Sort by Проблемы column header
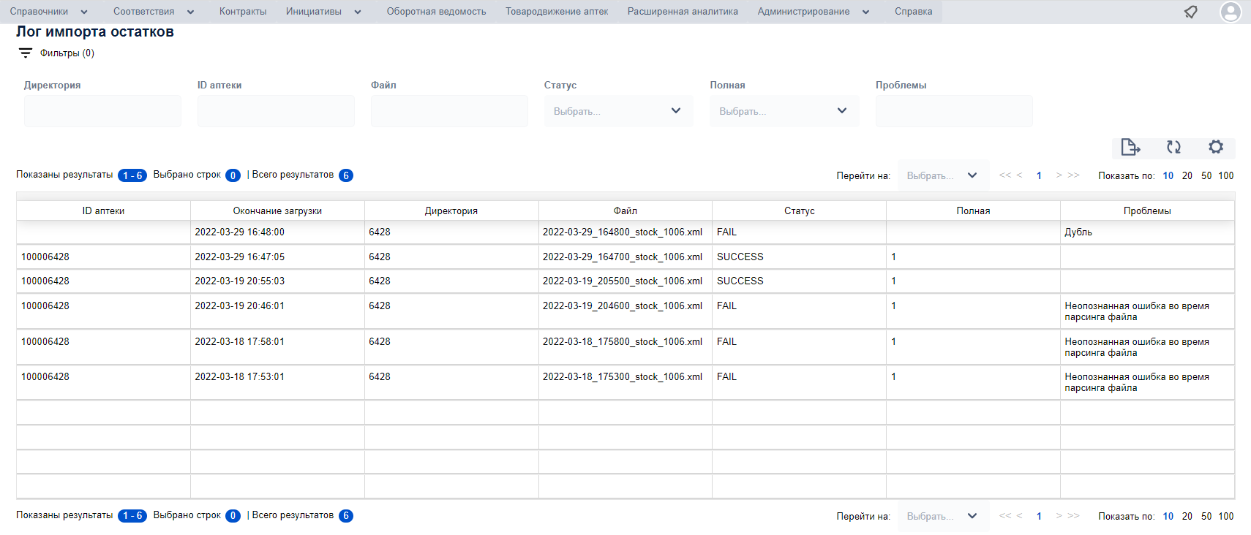Viewport: 1251px width, 535px height. point(1147,210)
